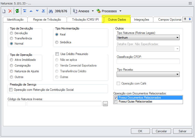Switch to the Regras de Tributação tab
The height and width of the screenshot is (138, 195).
[47, 20]
